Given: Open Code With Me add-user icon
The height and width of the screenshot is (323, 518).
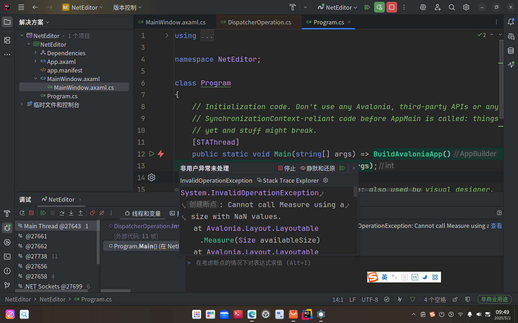Looking at the screenshot, I should point(437,7).
